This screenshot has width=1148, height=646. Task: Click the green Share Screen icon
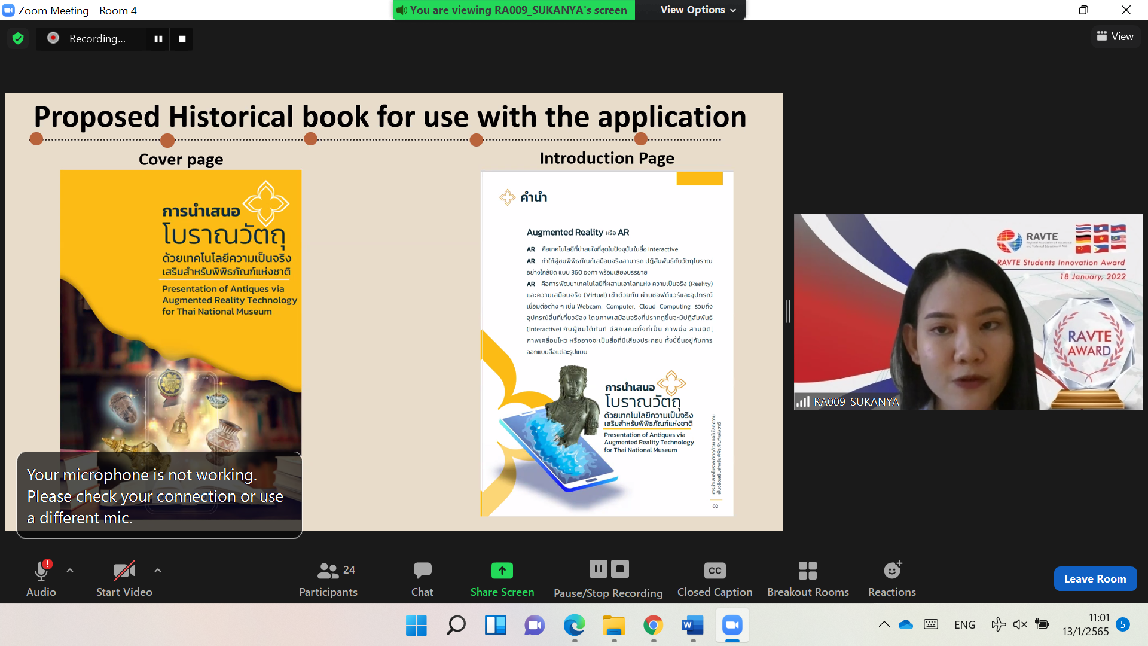(x=502, y=571)
